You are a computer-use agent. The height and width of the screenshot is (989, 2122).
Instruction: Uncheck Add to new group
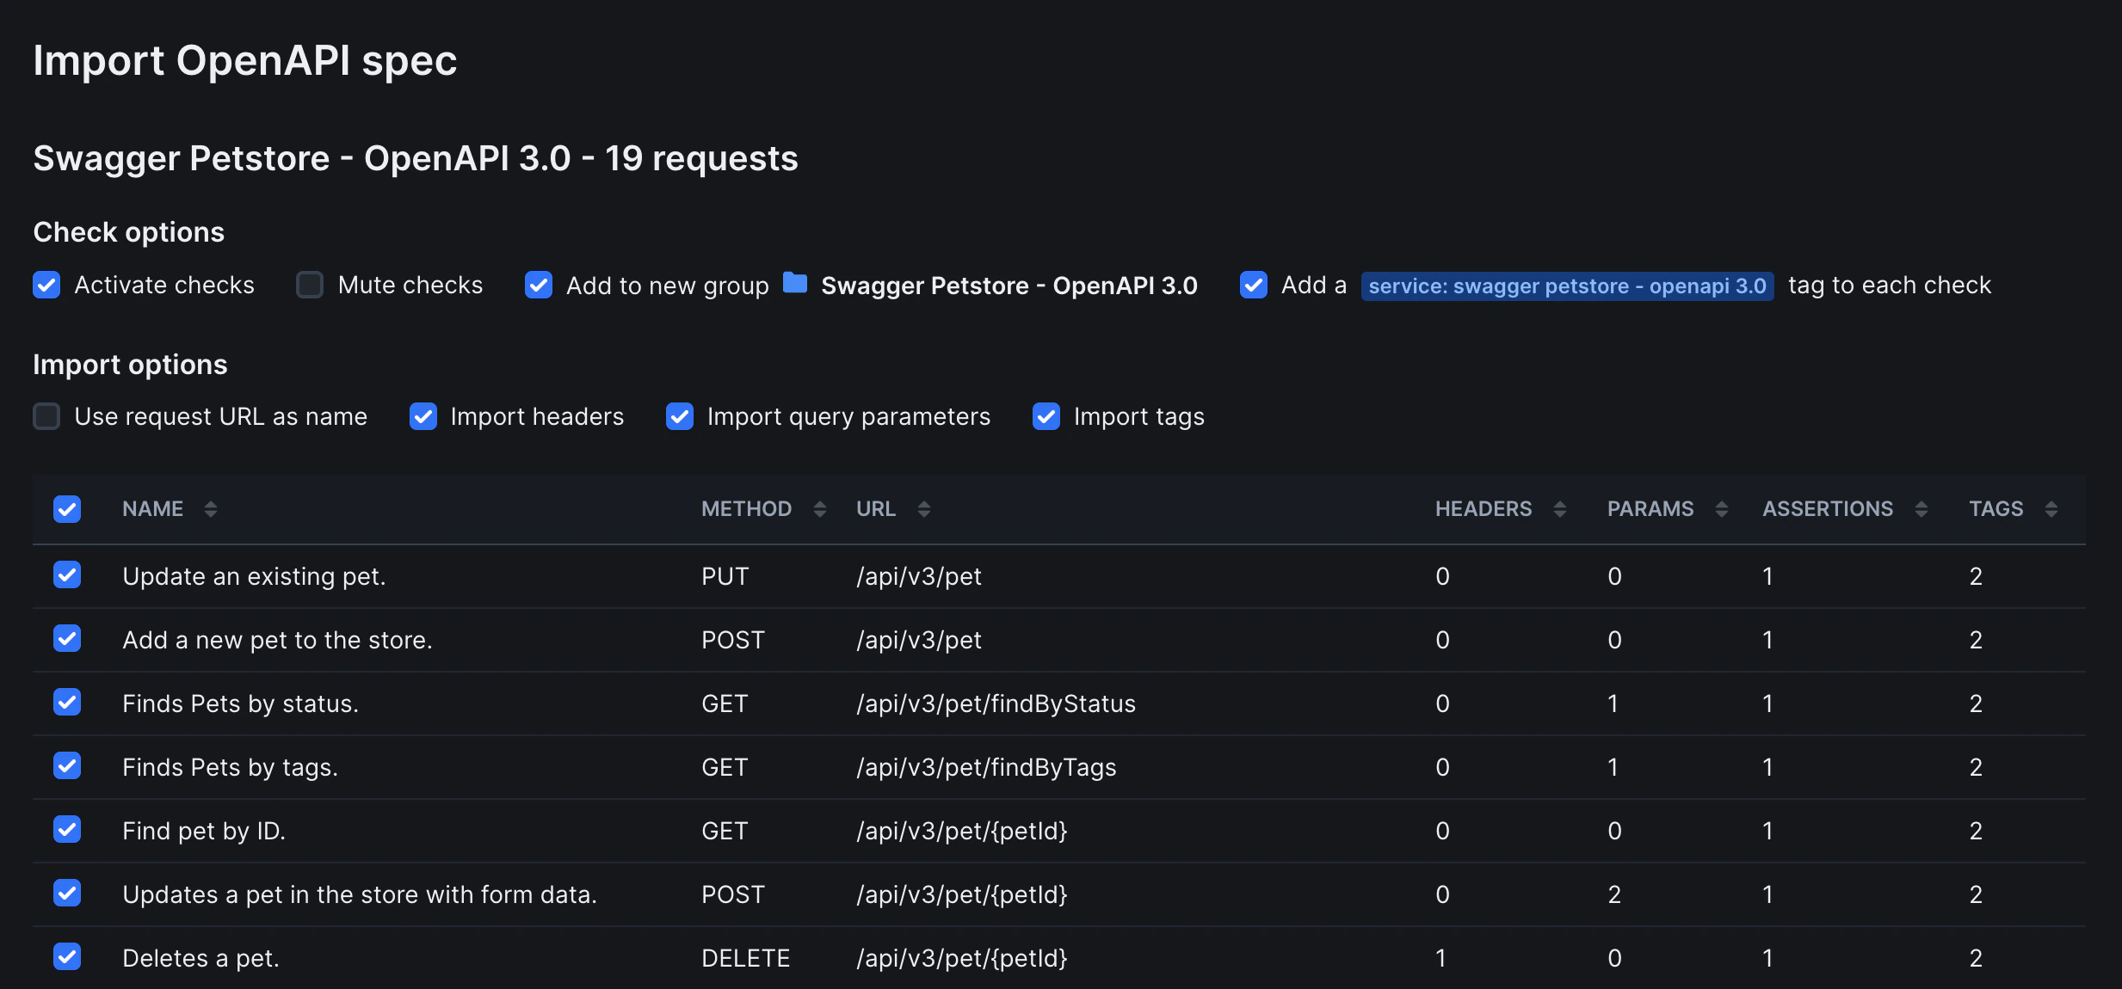[x=539, y=285]
